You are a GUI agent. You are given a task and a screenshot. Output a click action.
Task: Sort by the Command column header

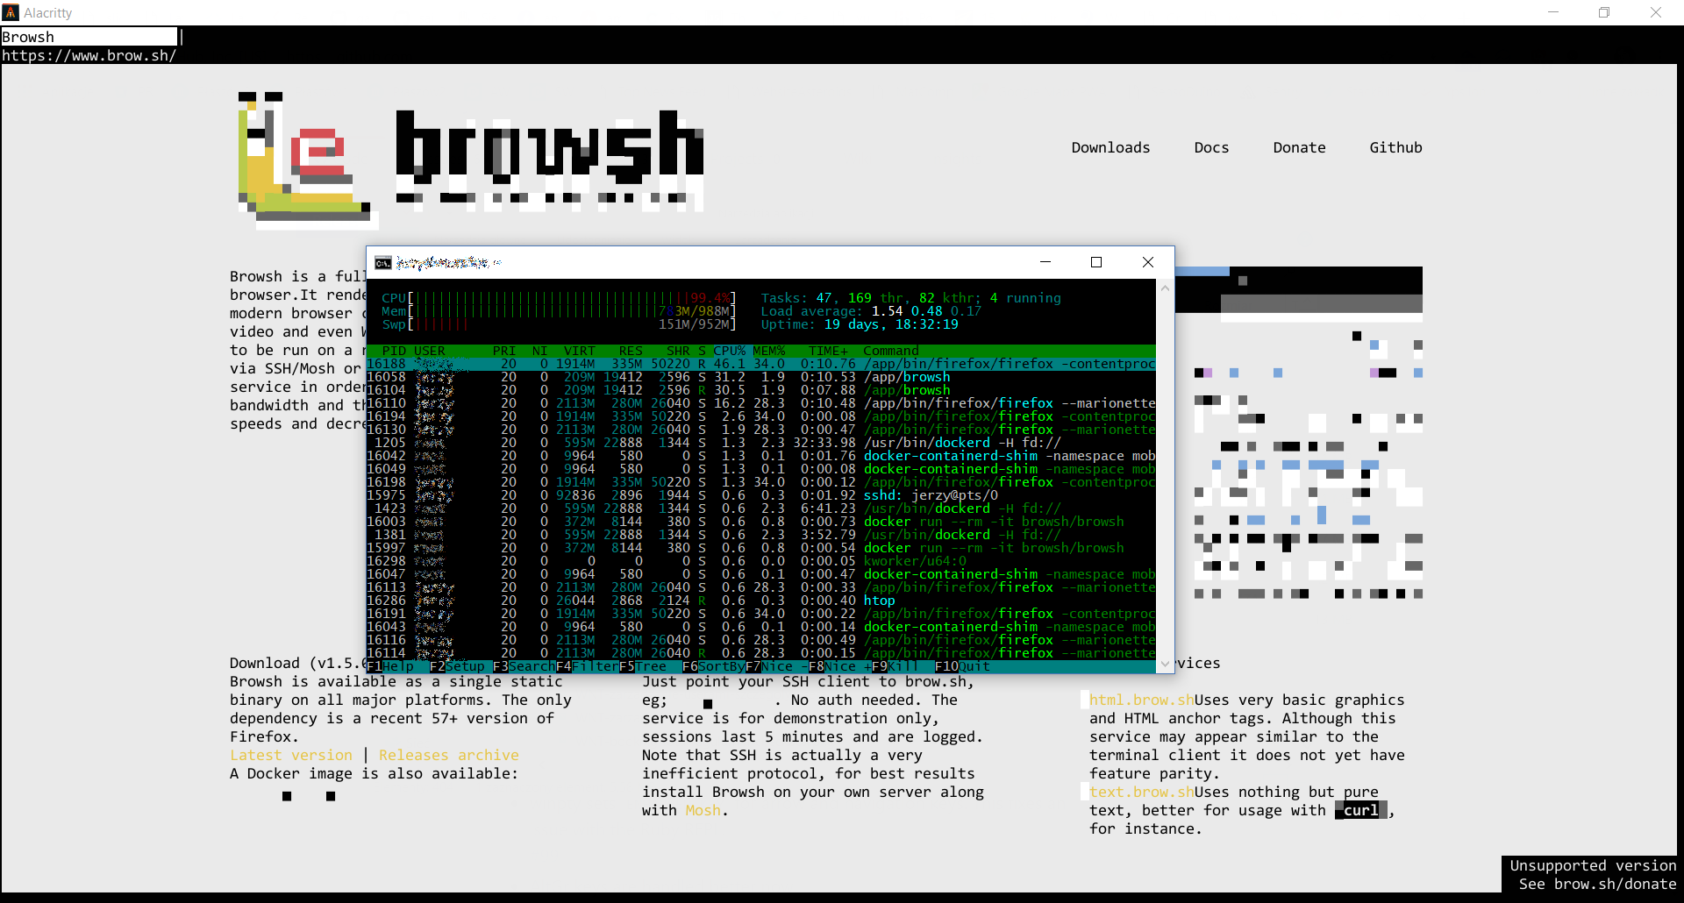(891, 351)
